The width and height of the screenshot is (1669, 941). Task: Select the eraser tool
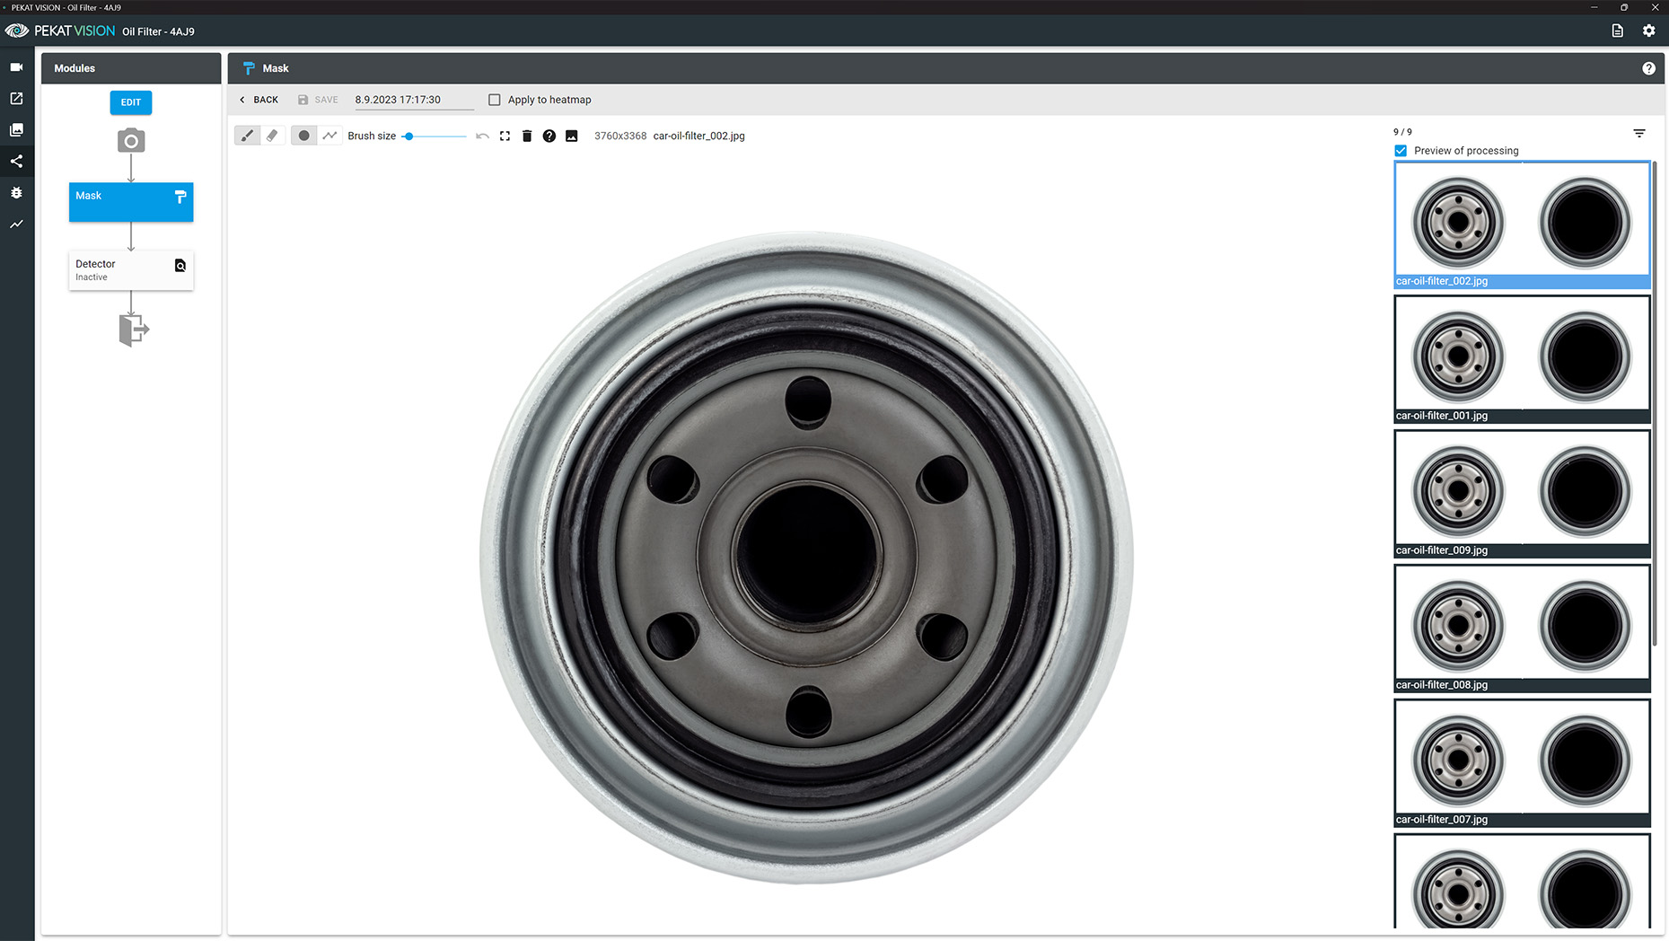tap(272, 136)
